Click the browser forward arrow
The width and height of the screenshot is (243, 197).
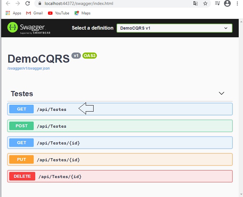pos(18,3)
